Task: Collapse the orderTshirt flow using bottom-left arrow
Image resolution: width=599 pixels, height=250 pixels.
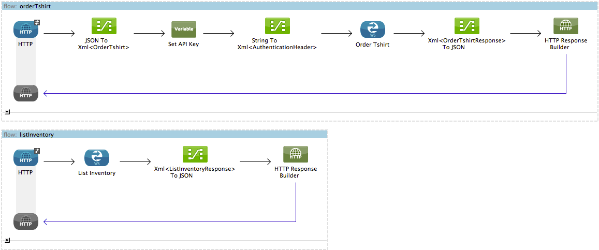Action: tap(7, 111)
